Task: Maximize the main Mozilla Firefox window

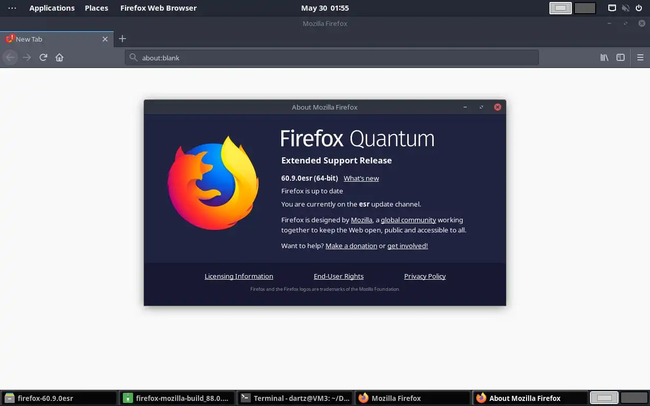Action: tap(626, 23)
